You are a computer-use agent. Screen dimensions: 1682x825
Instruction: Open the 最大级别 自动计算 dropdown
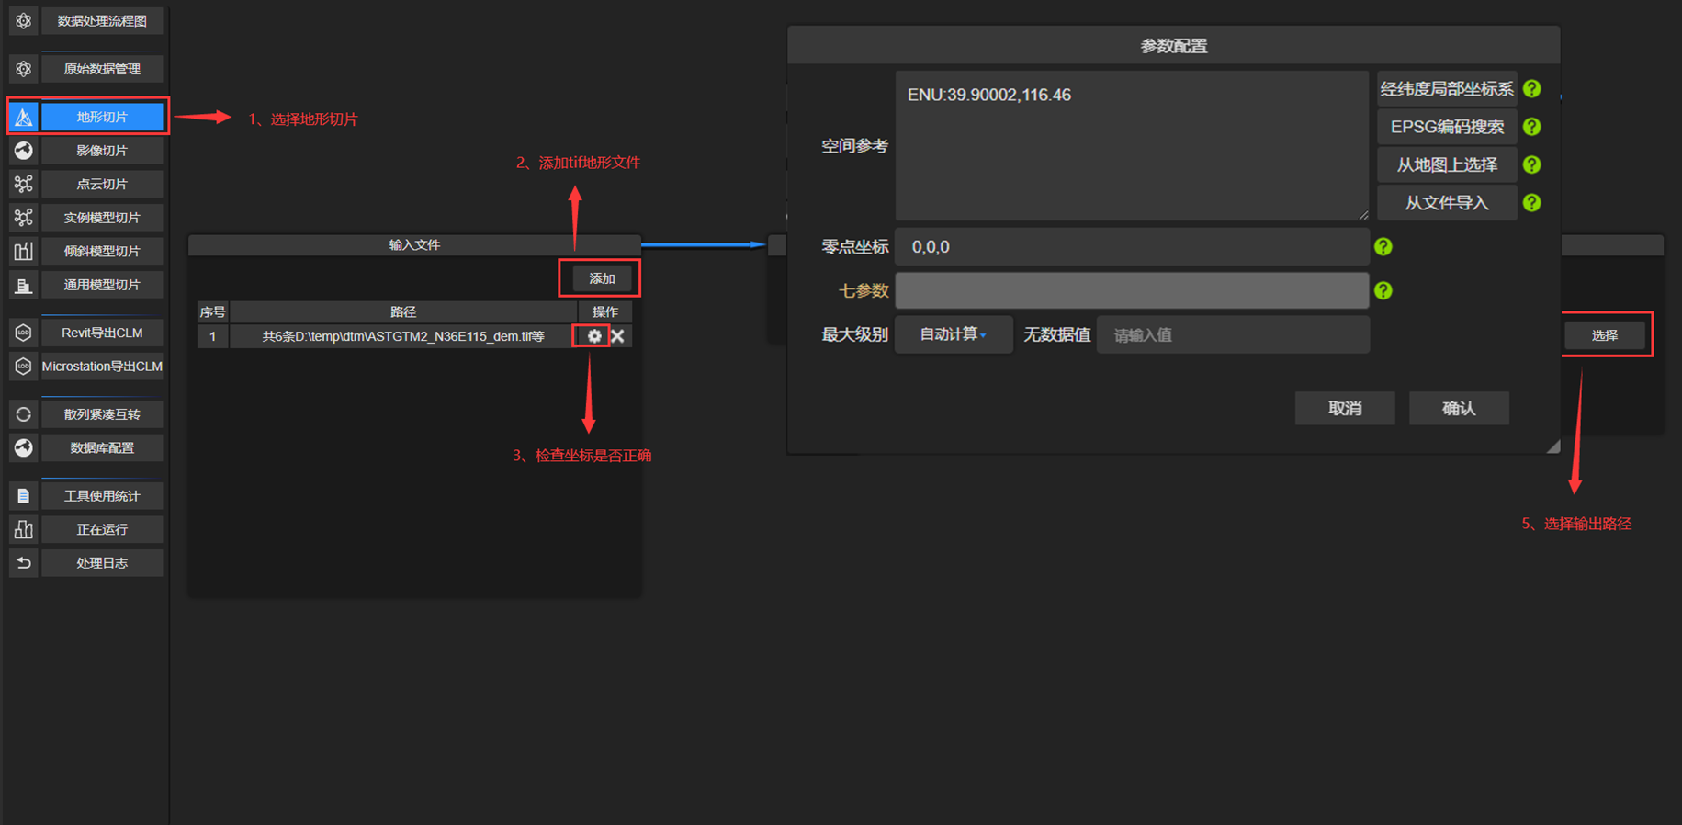(x=953, y=335)
